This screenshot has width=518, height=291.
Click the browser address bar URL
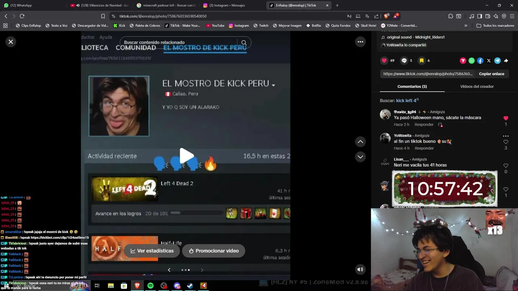click(x=163, y=16)
